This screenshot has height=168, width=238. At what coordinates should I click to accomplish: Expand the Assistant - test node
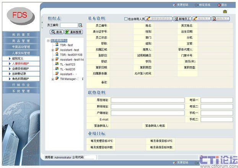52,50
